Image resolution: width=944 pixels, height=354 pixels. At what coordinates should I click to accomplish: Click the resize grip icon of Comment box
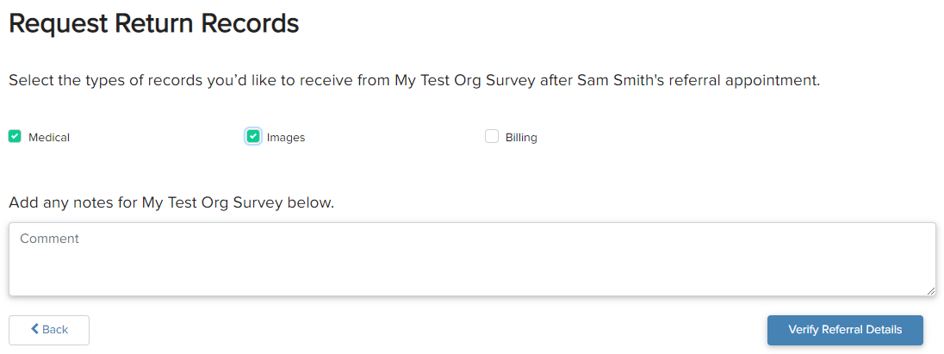click(931, 291)
